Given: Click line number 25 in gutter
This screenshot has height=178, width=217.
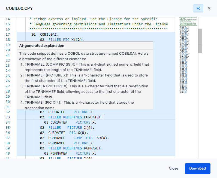Looking at the screenshot, I should pos(8,76).
